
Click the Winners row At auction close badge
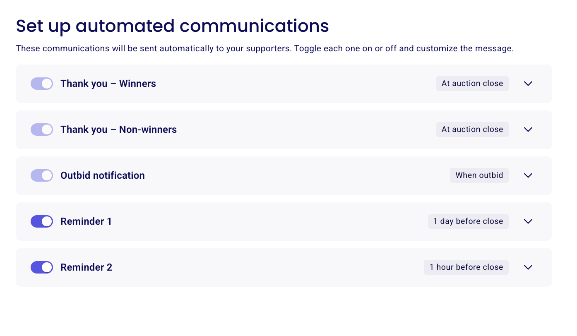coord(472,84)
